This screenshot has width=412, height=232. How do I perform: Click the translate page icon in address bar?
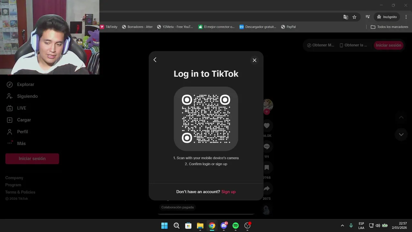pos(346,17)
